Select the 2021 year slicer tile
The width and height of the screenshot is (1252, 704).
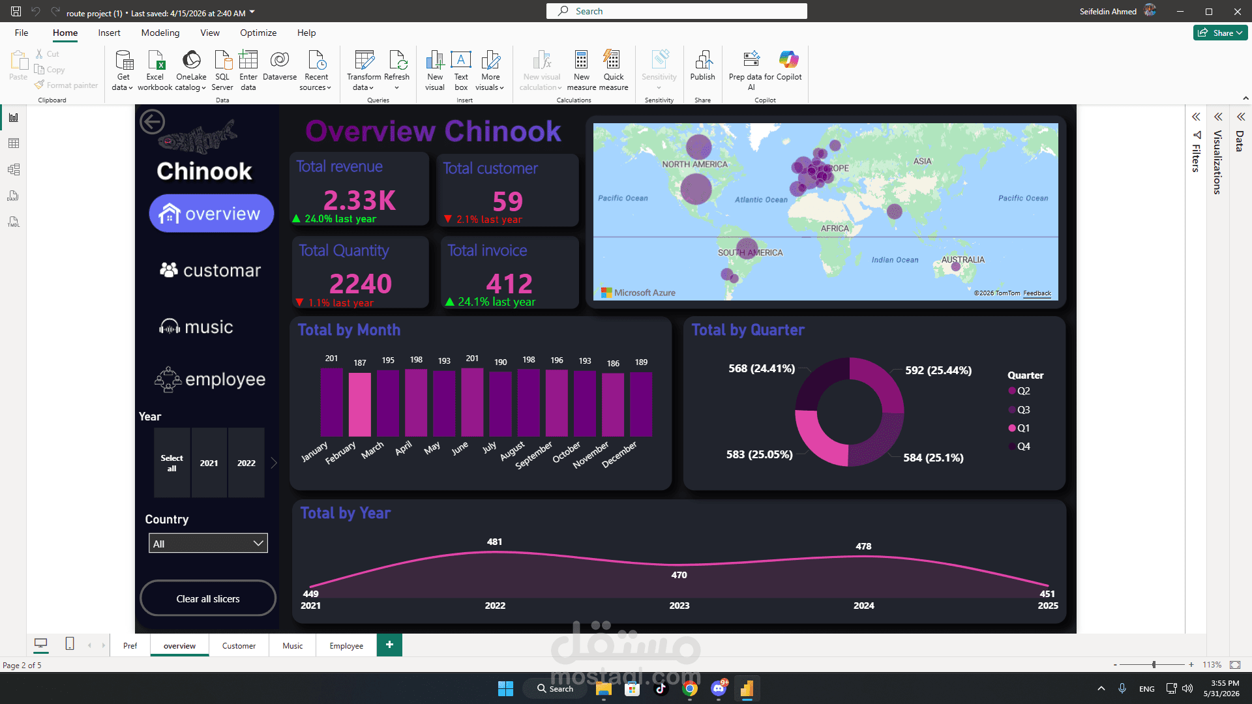coord(209,463)
